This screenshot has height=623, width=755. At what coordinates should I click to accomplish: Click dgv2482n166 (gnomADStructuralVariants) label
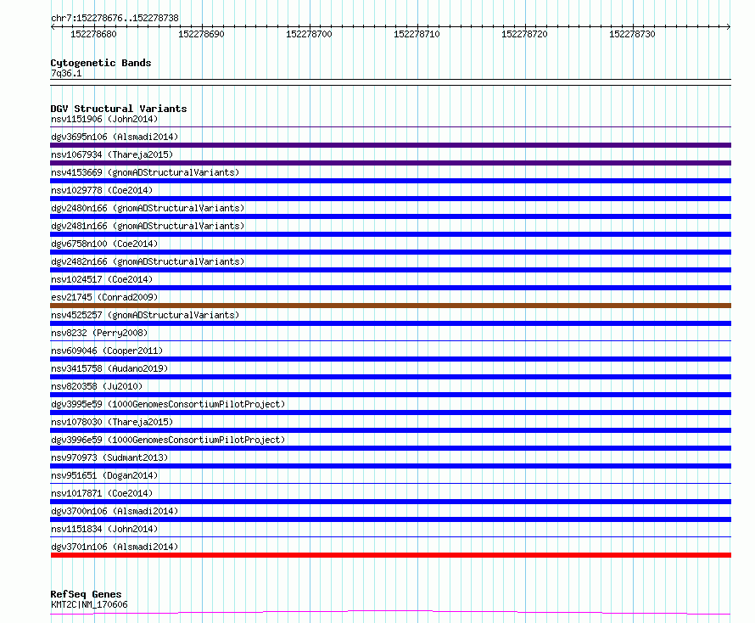coord(148,261)
